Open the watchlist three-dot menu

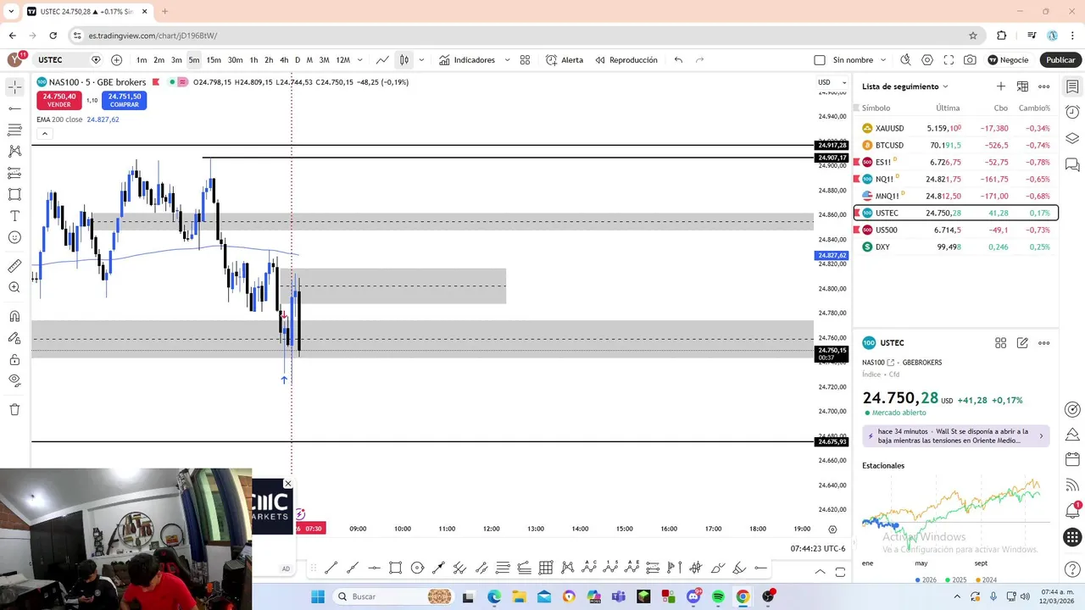coord(1044,86)
